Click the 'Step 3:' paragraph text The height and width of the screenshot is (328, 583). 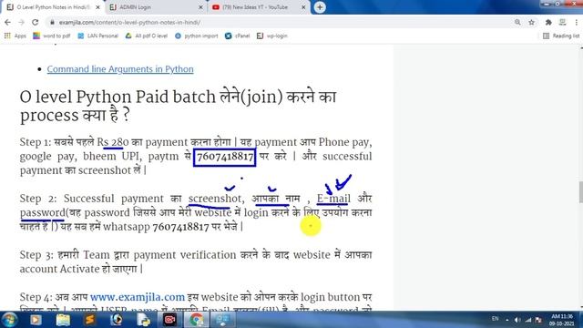tap(196, 261)
